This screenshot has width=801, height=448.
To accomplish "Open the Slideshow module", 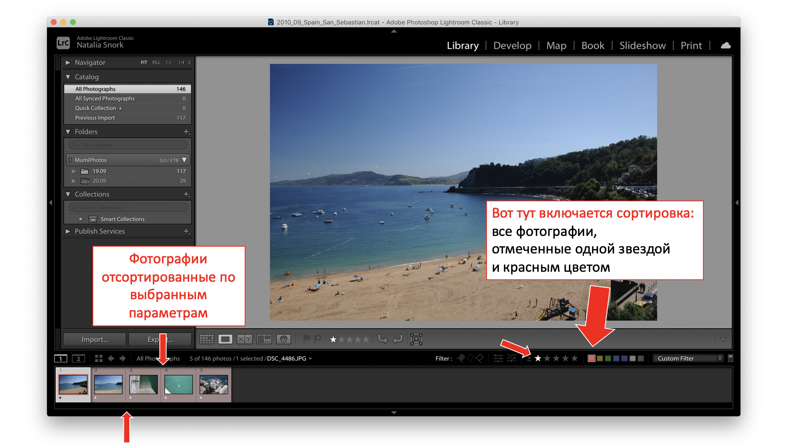I will click(642, 46).
